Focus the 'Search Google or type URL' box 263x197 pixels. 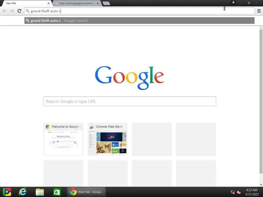(x=129, y=101)
